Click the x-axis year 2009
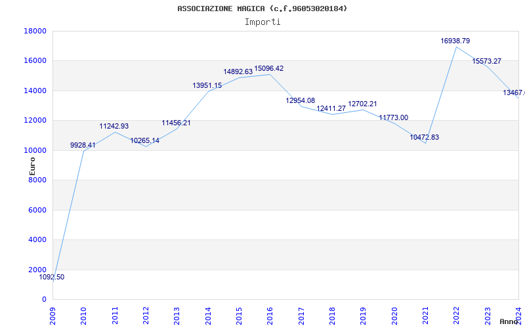 click(52, 316)
